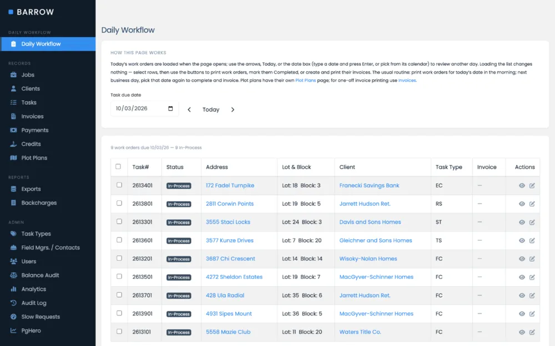The width and height of the screenshot is (555, 346).
Task: Edit task 2613901 pencil icon
Action: (x=532, y=314)
